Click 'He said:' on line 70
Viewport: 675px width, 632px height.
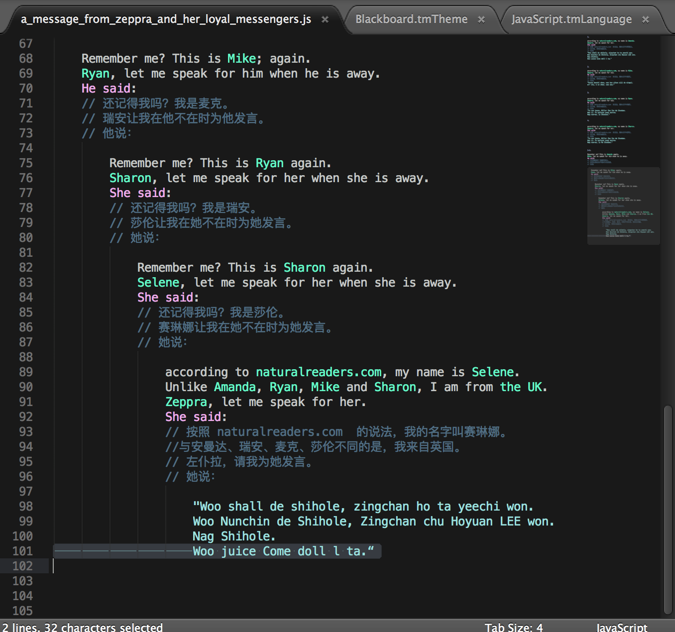(109, 89)
